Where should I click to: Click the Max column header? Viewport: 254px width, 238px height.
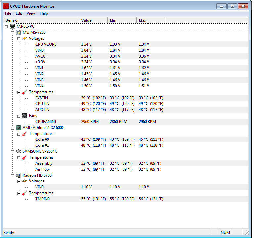[151, 20]
